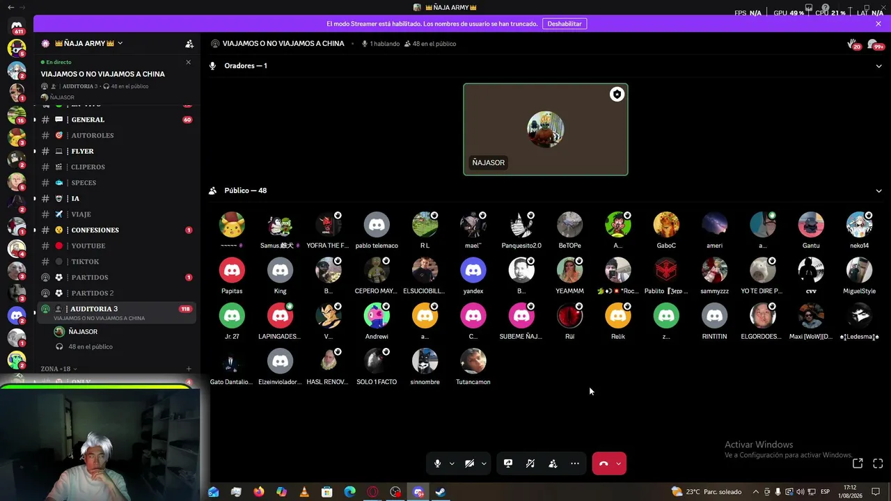Click the move-to-audience people icon
The height and width of the screenshot is (501, 891).
(553, 463)
